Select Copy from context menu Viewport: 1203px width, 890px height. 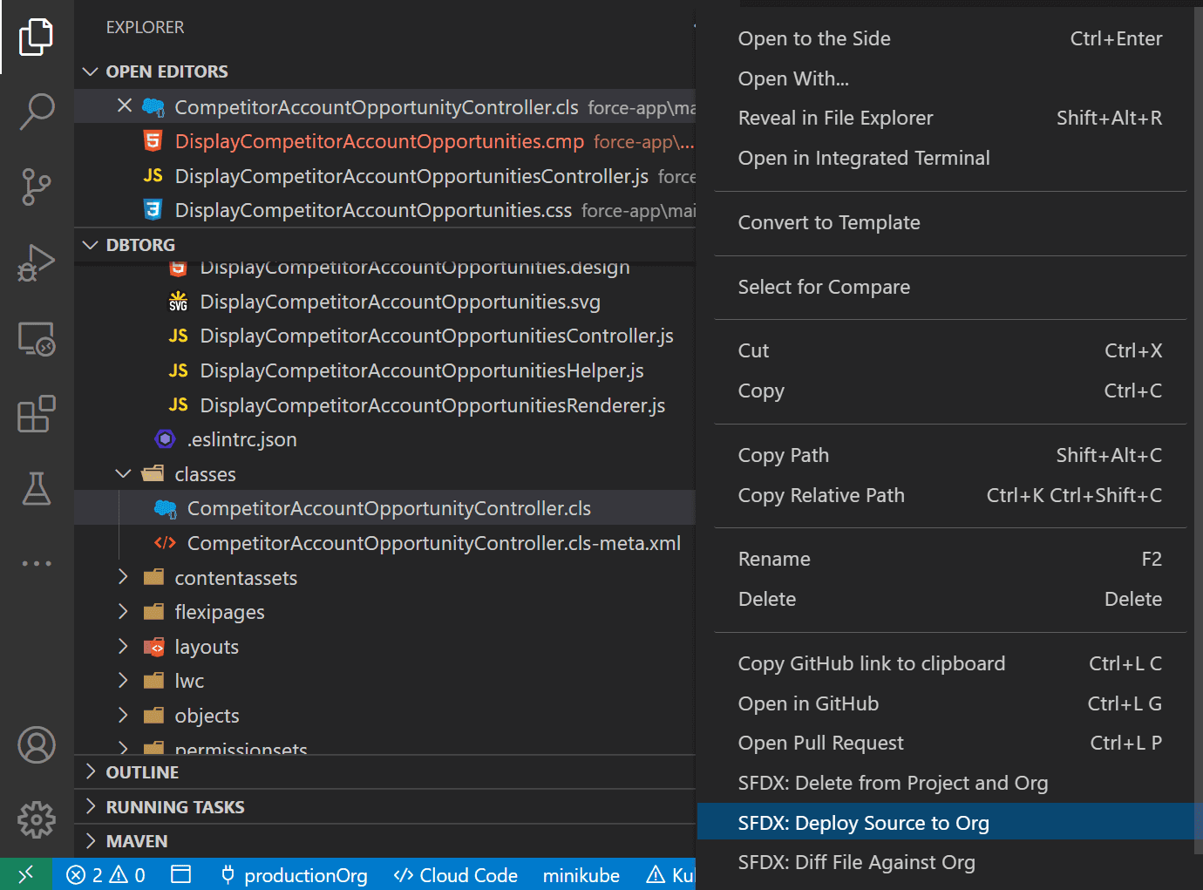coord(949,391)
